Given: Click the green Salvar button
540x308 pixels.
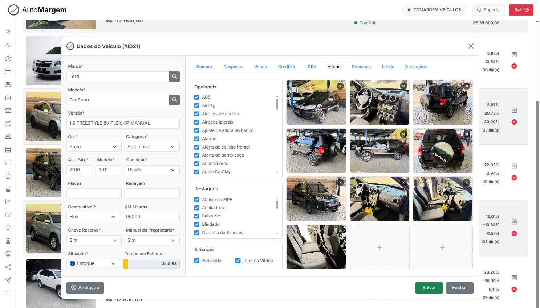Looking at the screenshot, I should tap(429, 288).
